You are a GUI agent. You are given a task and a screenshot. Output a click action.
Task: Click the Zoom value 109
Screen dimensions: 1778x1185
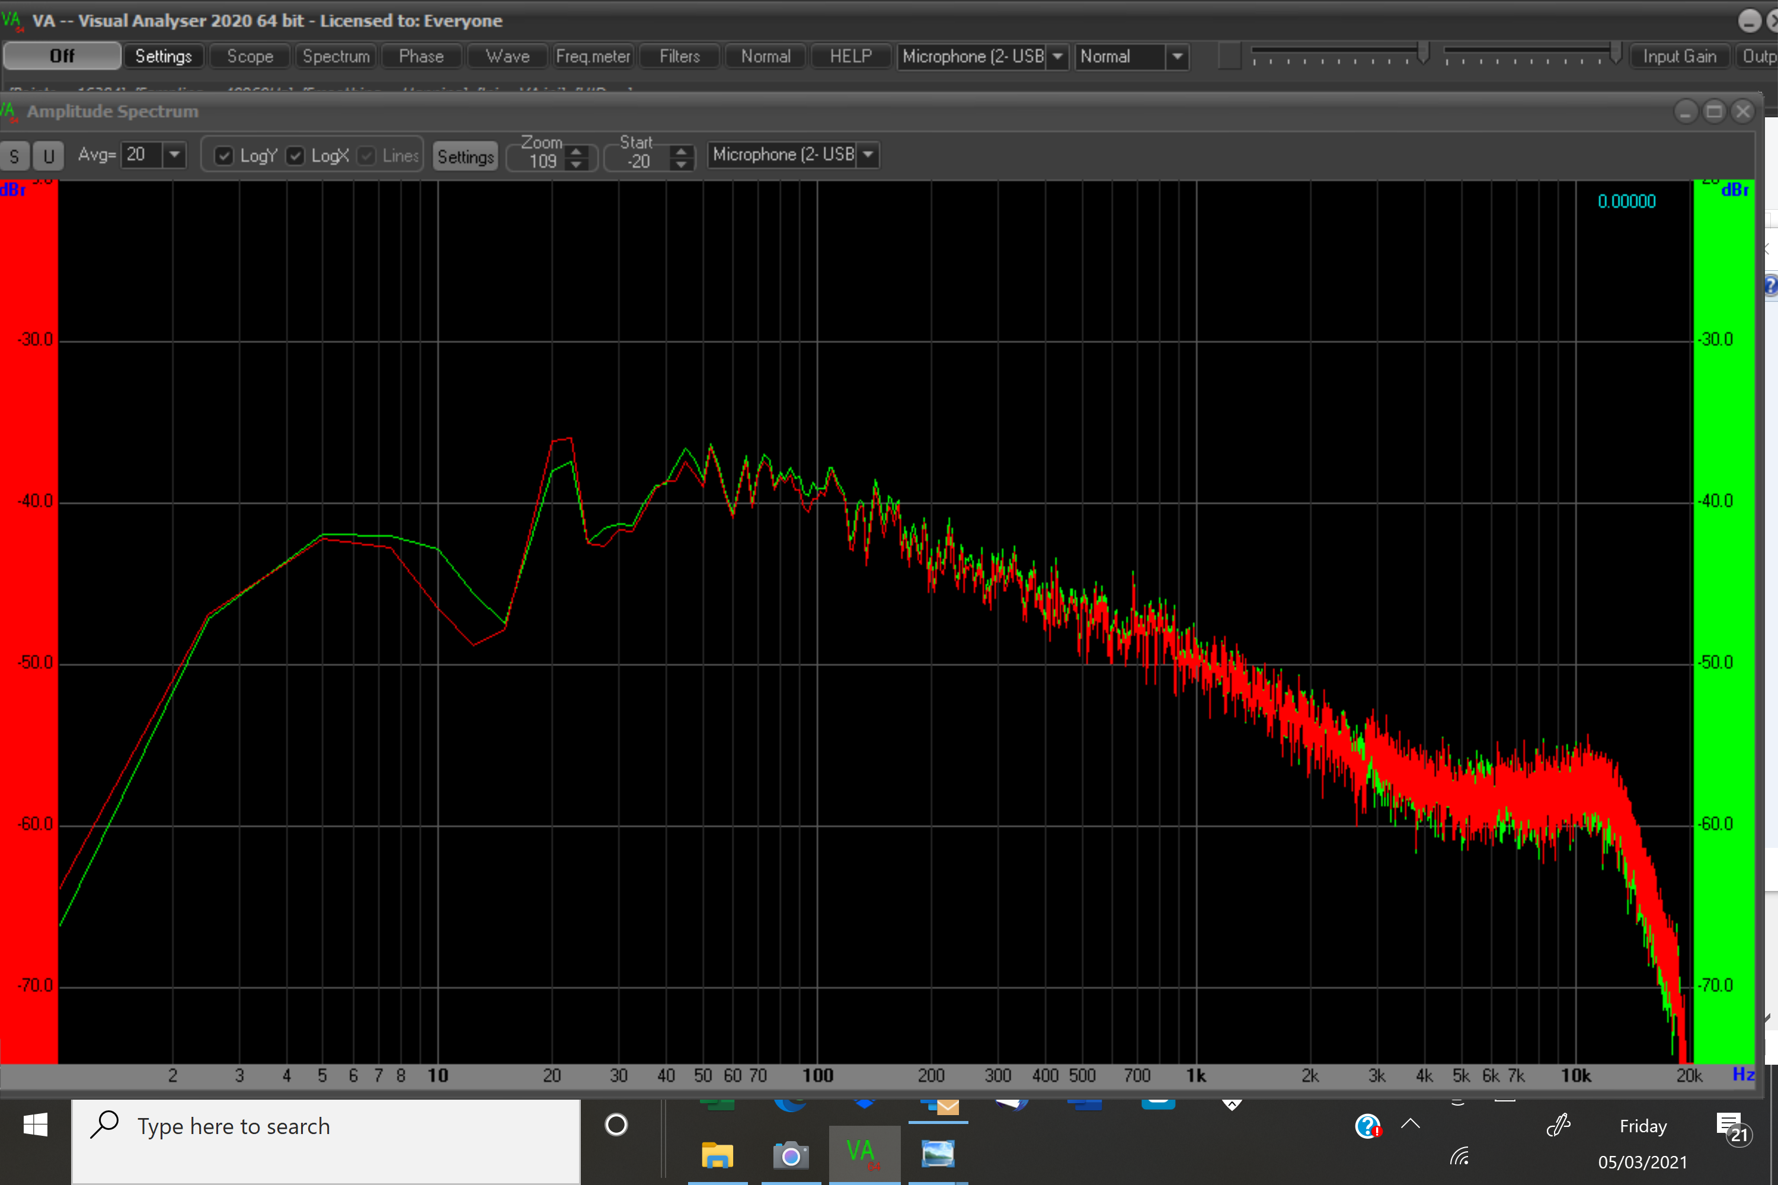[x=543, y=161]
